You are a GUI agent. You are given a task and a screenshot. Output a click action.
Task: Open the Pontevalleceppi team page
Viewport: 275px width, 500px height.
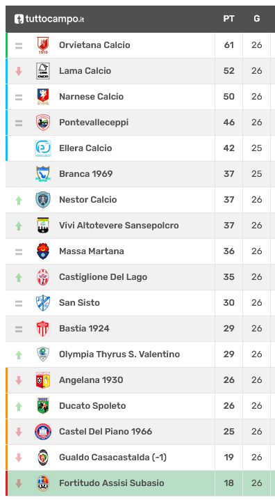point(94,122)
